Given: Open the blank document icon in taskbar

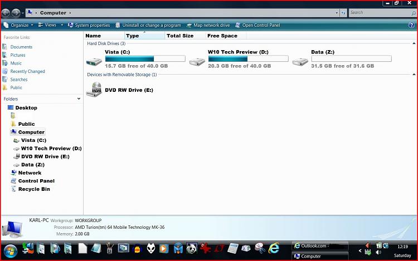Looking at the screenshot, I should [82, 249].
